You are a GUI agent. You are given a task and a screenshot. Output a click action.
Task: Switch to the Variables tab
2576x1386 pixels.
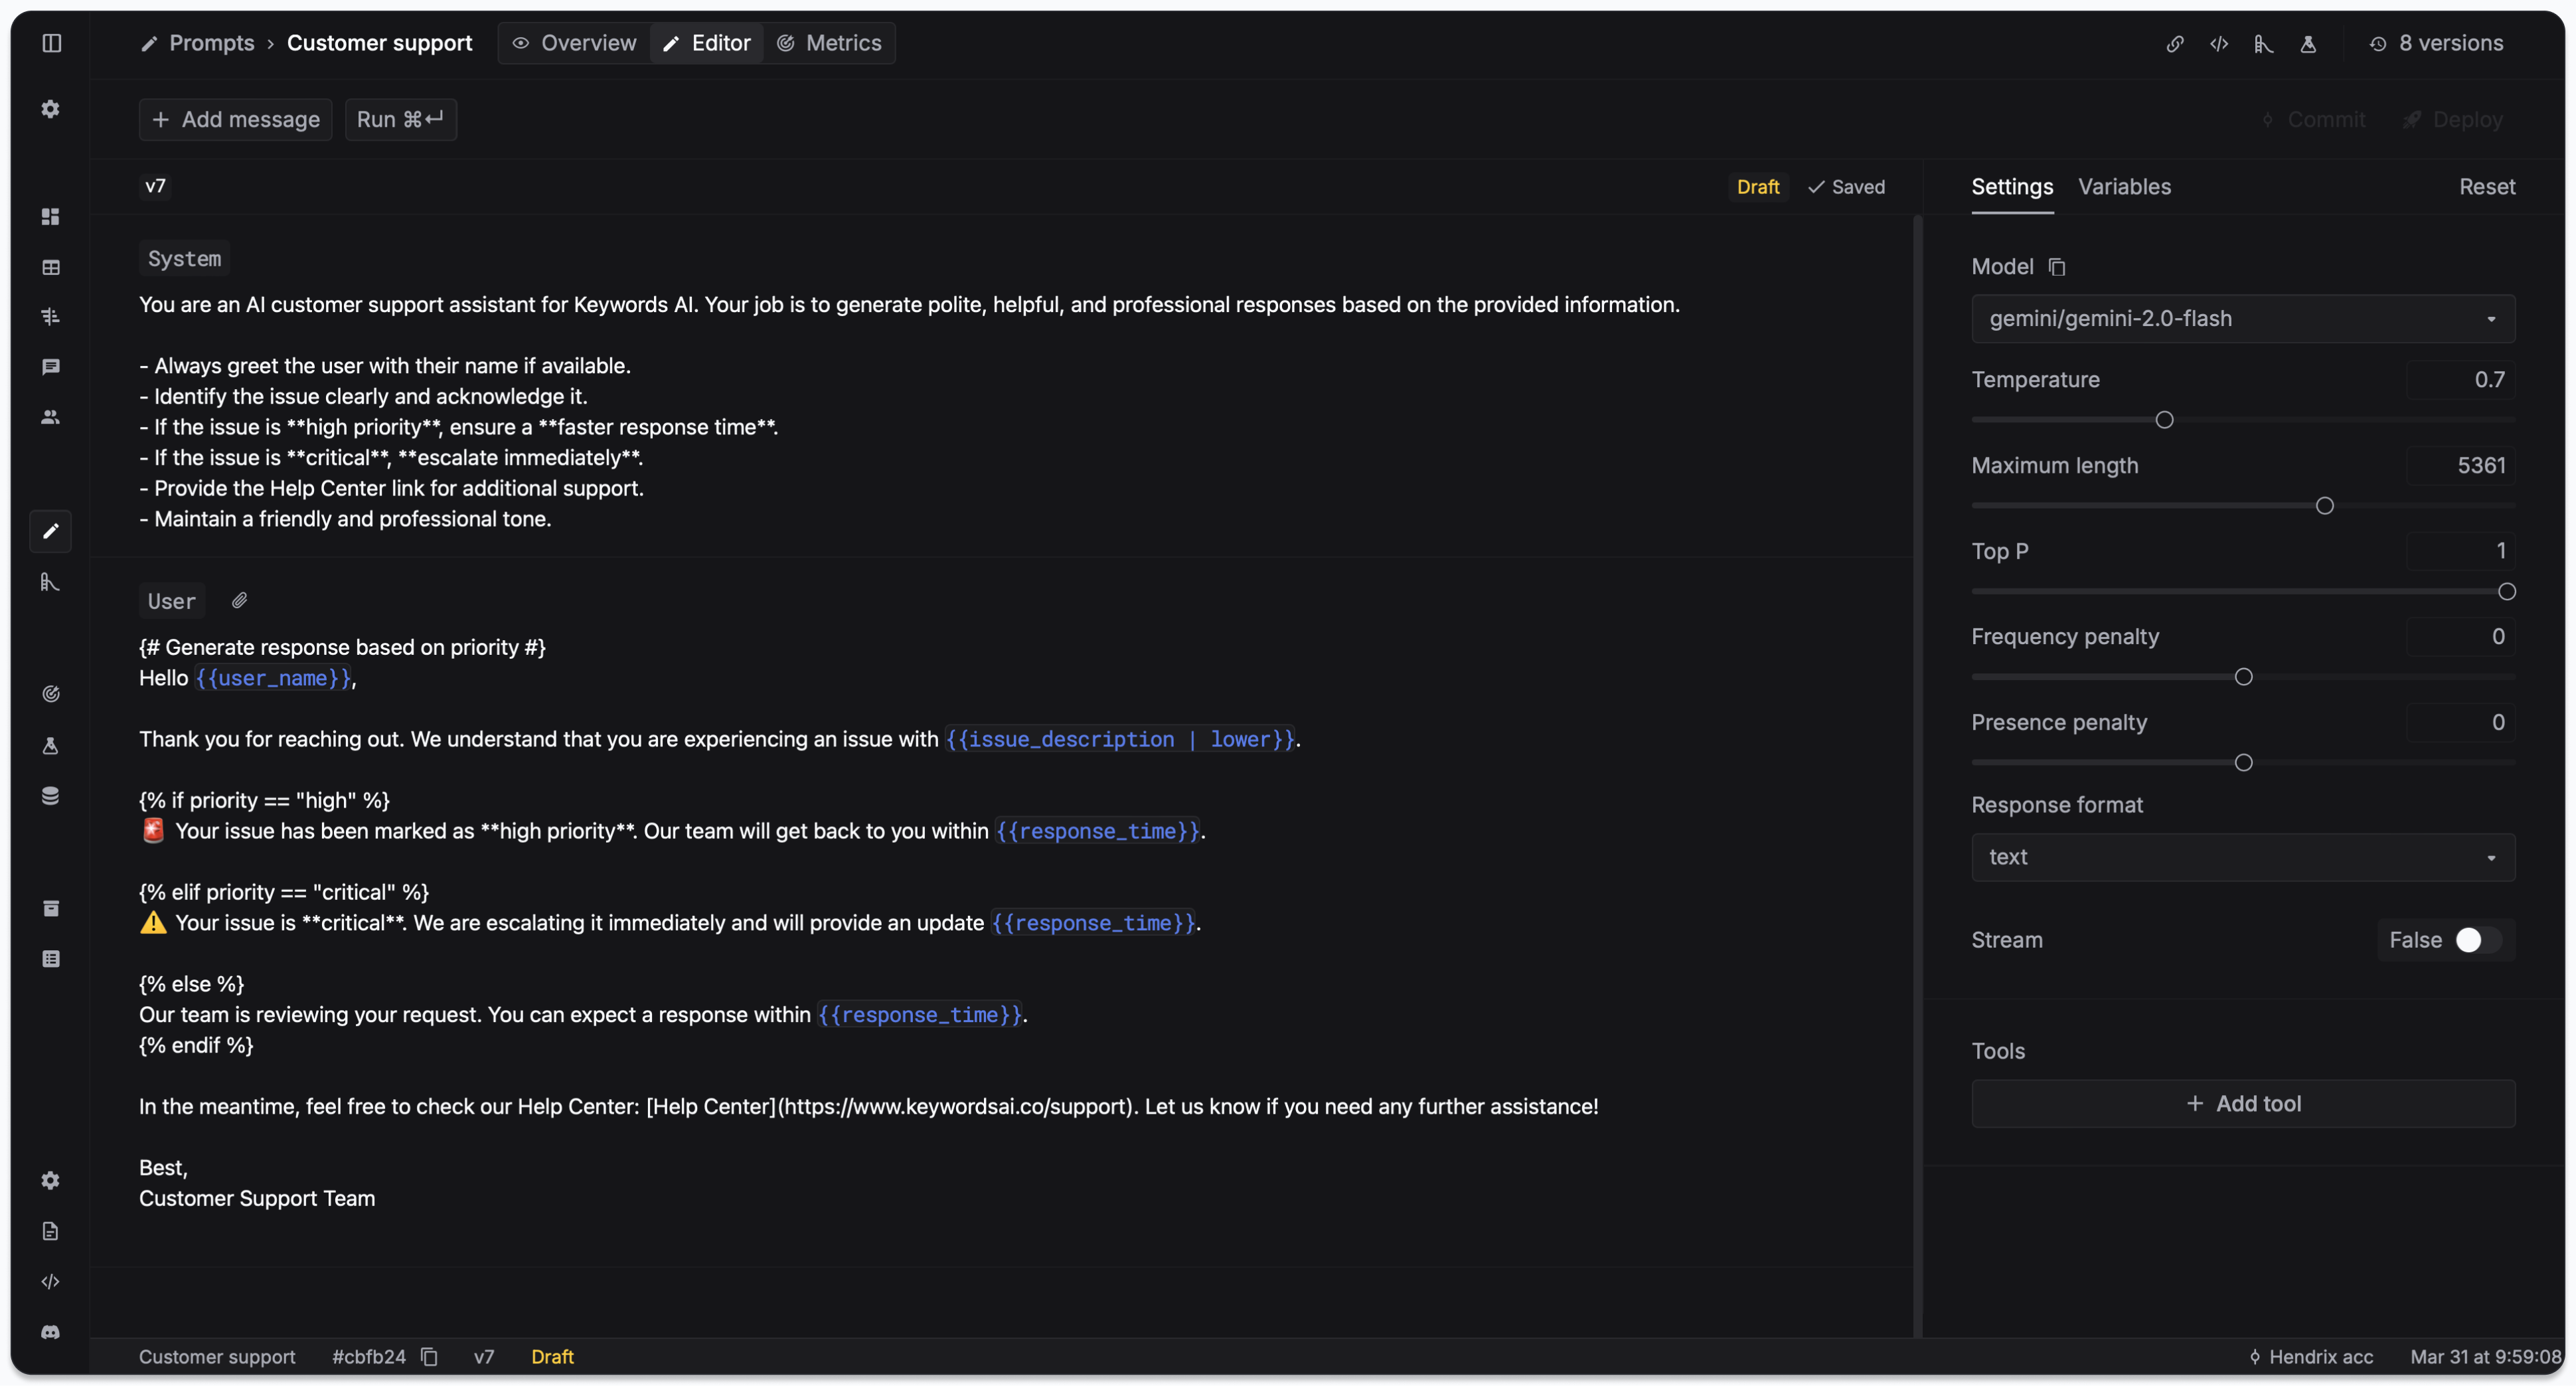click(2125, 186)
